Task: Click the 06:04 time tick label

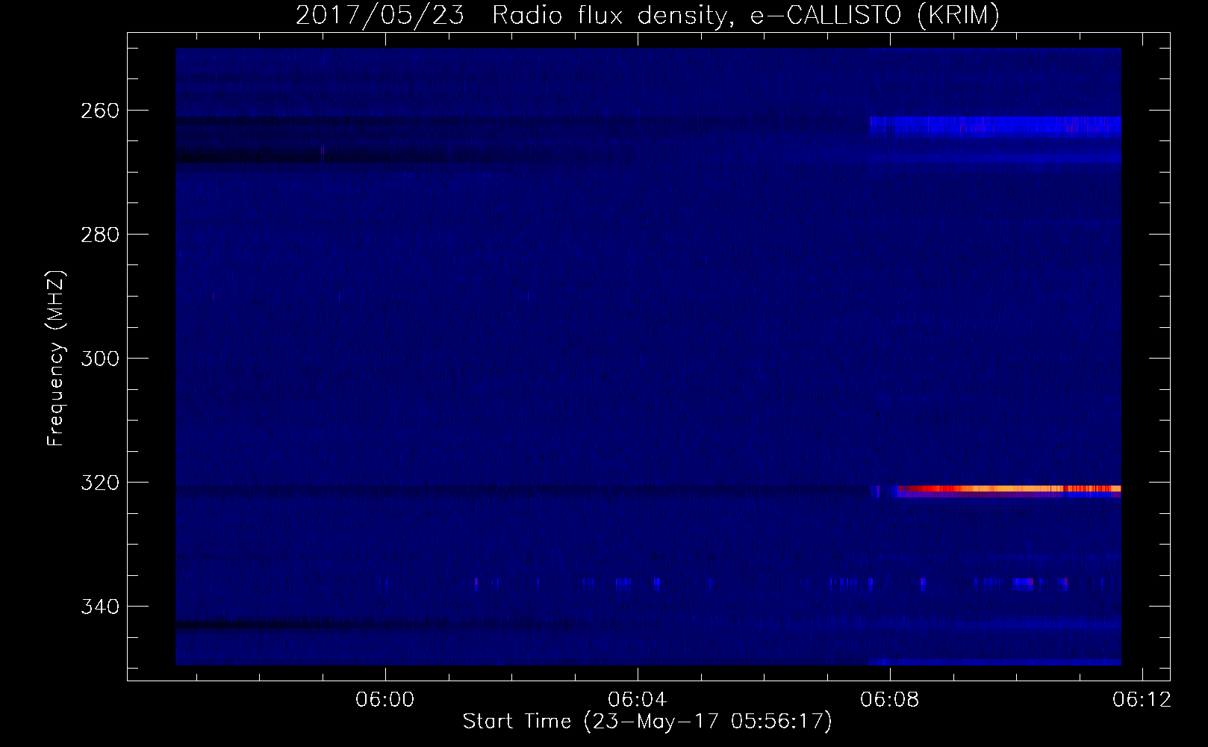Action: click(x=638, y=700)
